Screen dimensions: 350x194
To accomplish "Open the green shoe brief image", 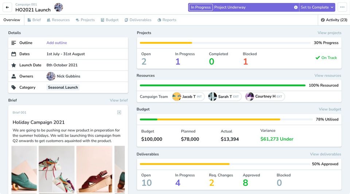I will click(24, 169).
